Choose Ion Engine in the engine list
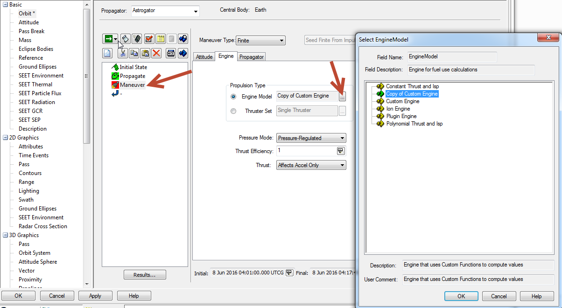Viewport: 562px width, 308px height. pos(393,109)
